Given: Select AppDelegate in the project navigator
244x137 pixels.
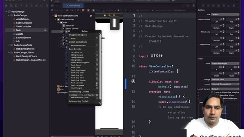Looking at the screenshot, I should (x=23, y=19).
